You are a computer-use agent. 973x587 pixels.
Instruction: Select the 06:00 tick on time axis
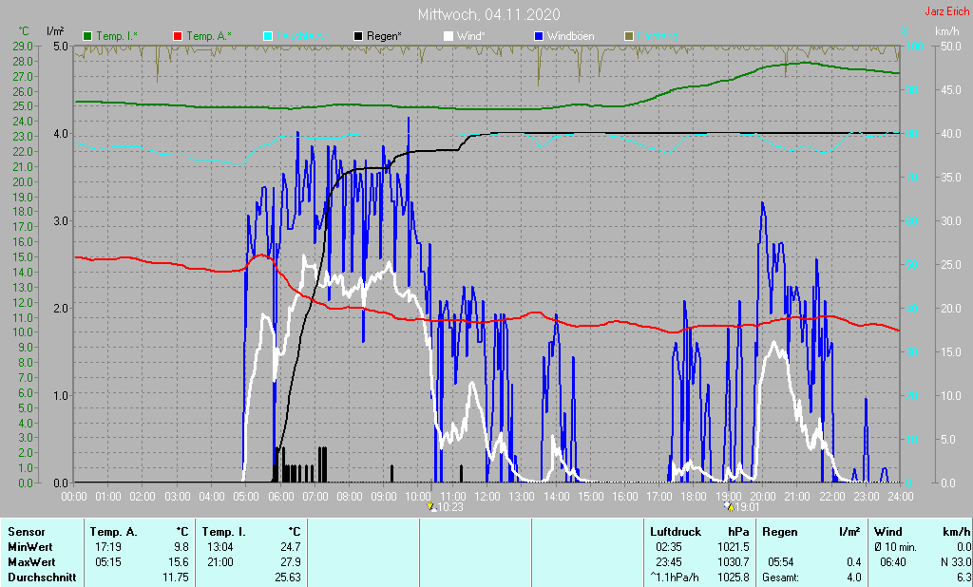(x=280, y=496)
